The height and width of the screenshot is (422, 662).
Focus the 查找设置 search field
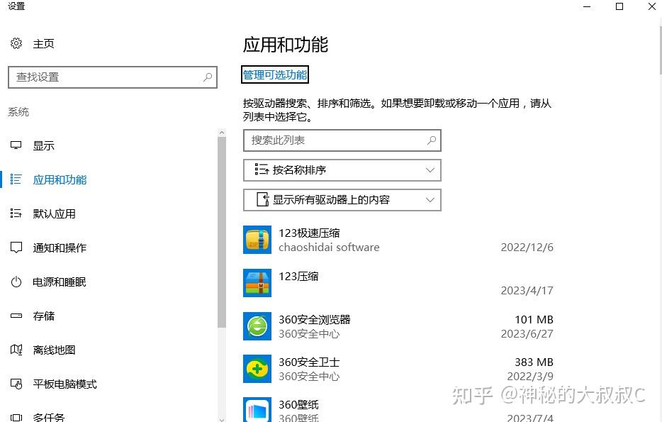[x=112, y=77]
